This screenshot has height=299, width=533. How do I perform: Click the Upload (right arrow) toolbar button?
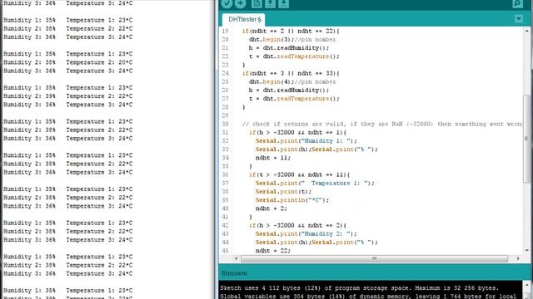coord(241,3)
